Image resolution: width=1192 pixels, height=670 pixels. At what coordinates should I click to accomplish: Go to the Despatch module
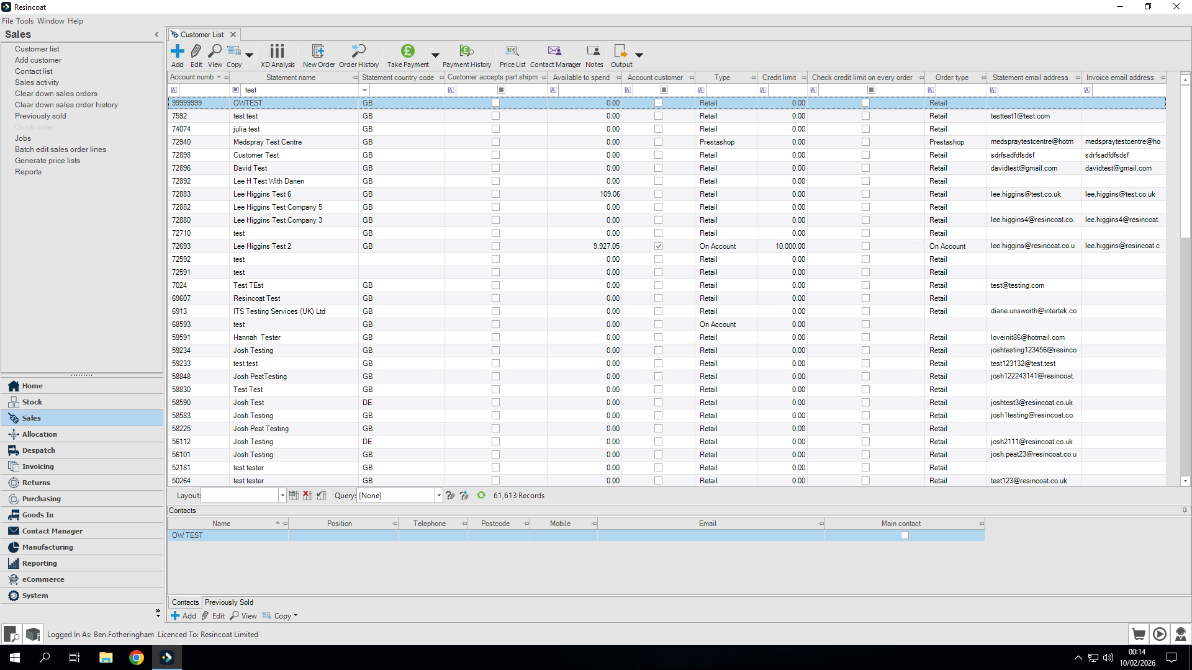[38, 450]
